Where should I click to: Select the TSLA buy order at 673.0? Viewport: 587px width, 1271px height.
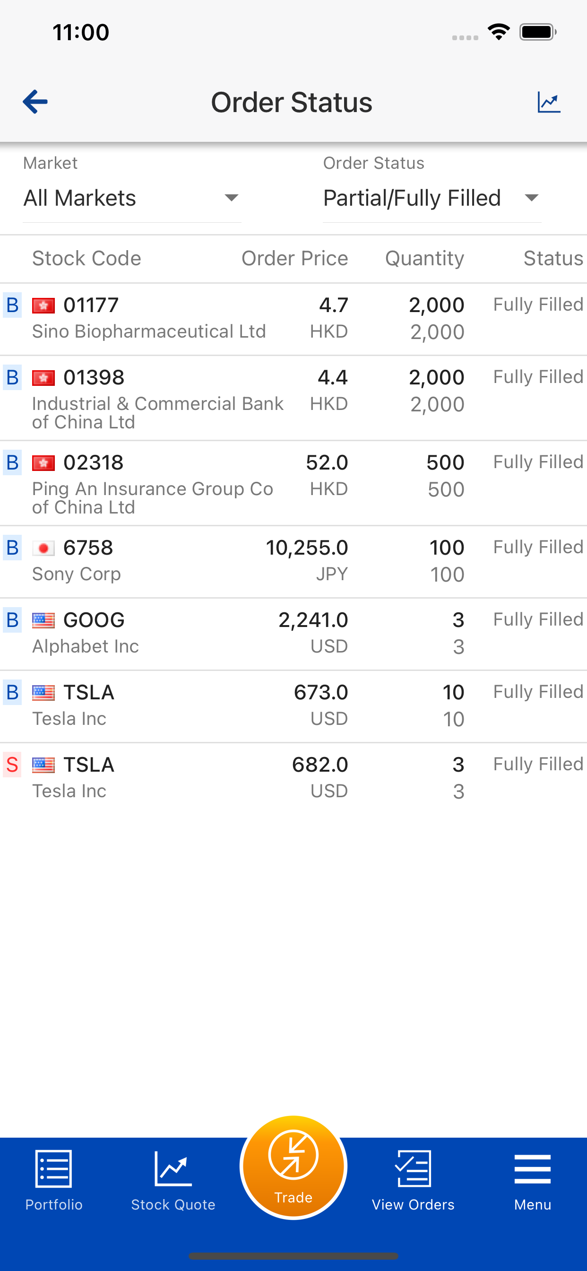(x=293, y=706)
